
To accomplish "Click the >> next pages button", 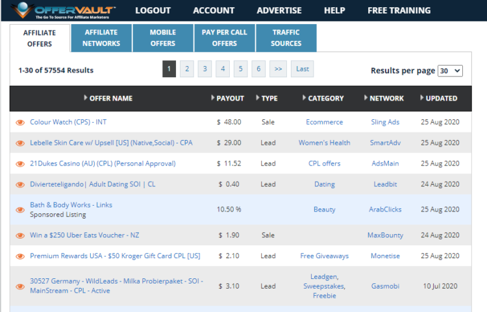I will [278, 69].
